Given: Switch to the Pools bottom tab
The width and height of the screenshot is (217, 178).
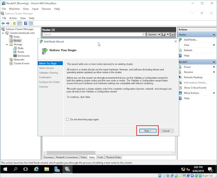Looking at the screenshot, I should (x=100, y=157).
